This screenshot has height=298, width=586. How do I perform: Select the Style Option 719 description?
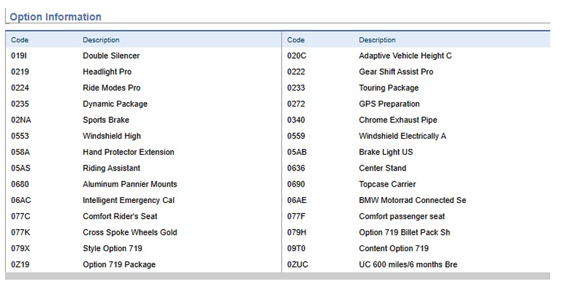click(113, 249)
